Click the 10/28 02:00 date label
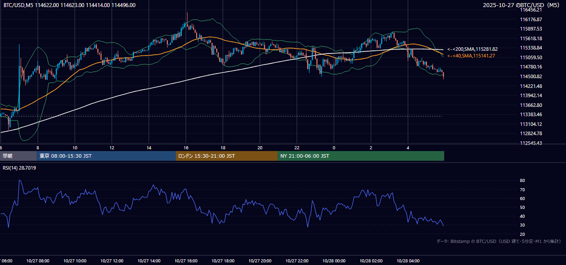The width and height of the screenshot is (566, 265). (371, 261)
